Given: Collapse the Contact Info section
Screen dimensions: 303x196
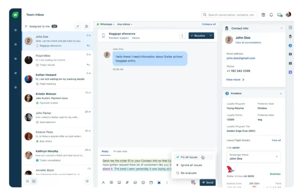Looking at the screenshot, I should 282,28.
